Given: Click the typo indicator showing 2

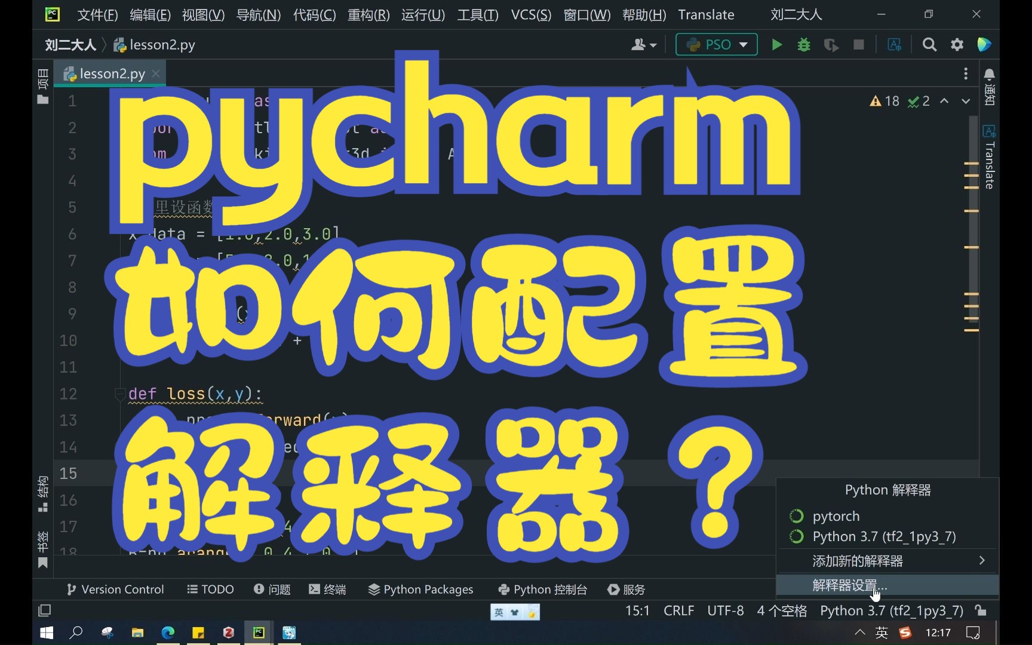Looking at the screenshot, I should tap(919, 101).
